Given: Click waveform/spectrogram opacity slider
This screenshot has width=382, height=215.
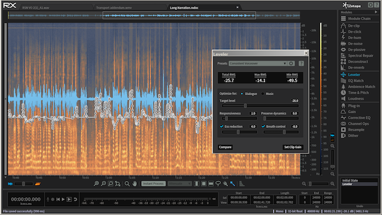Looking at the screenshot, I should coord(24,184).
